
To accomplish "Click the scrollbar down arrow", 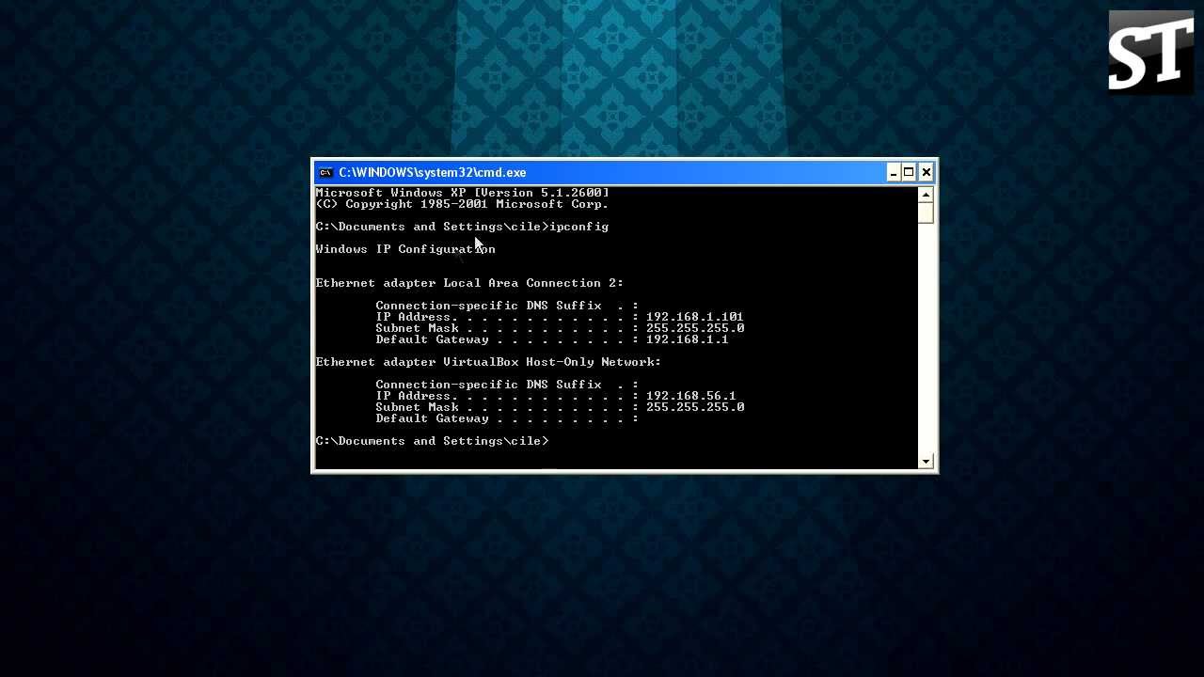I will 926,461.
